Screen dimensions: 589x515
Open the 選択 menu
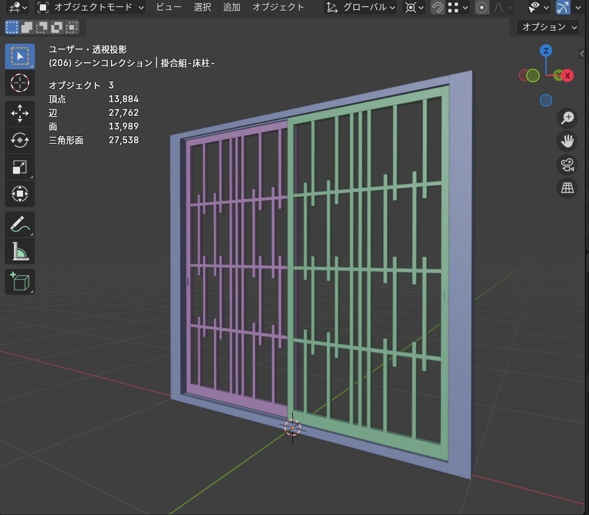tap(202, 7)
